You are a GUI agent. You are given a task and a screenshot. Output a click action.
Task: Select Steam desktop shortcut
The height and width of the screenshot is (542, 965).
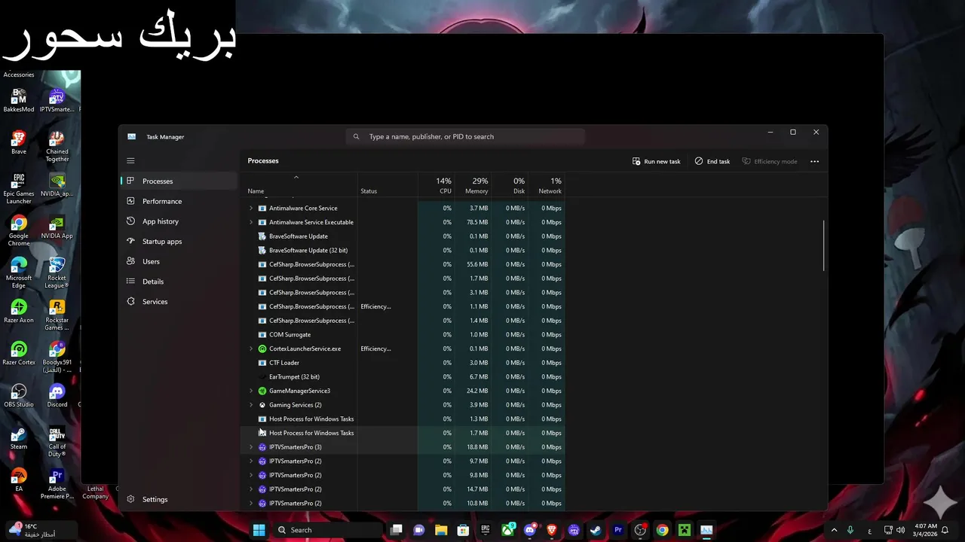click(x=19, y=438)
